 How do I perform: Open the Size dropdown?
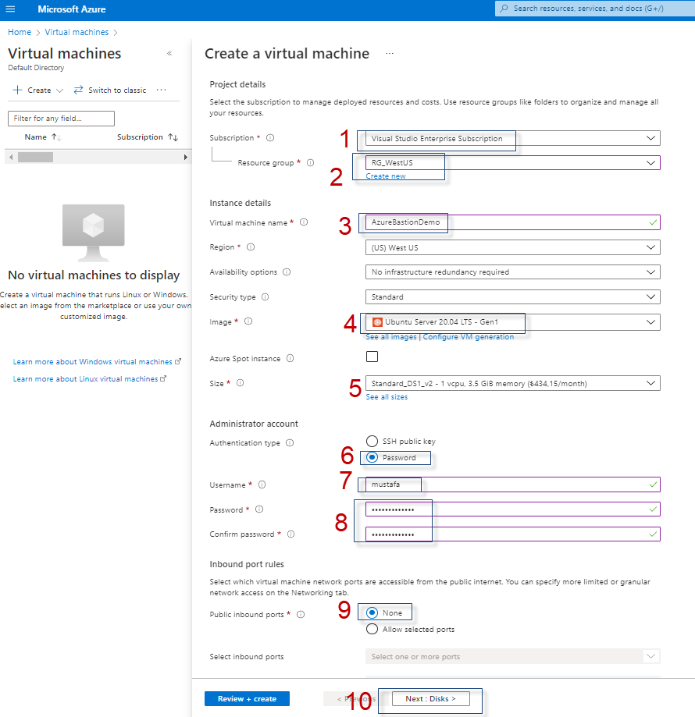click(x=513, y=383)
